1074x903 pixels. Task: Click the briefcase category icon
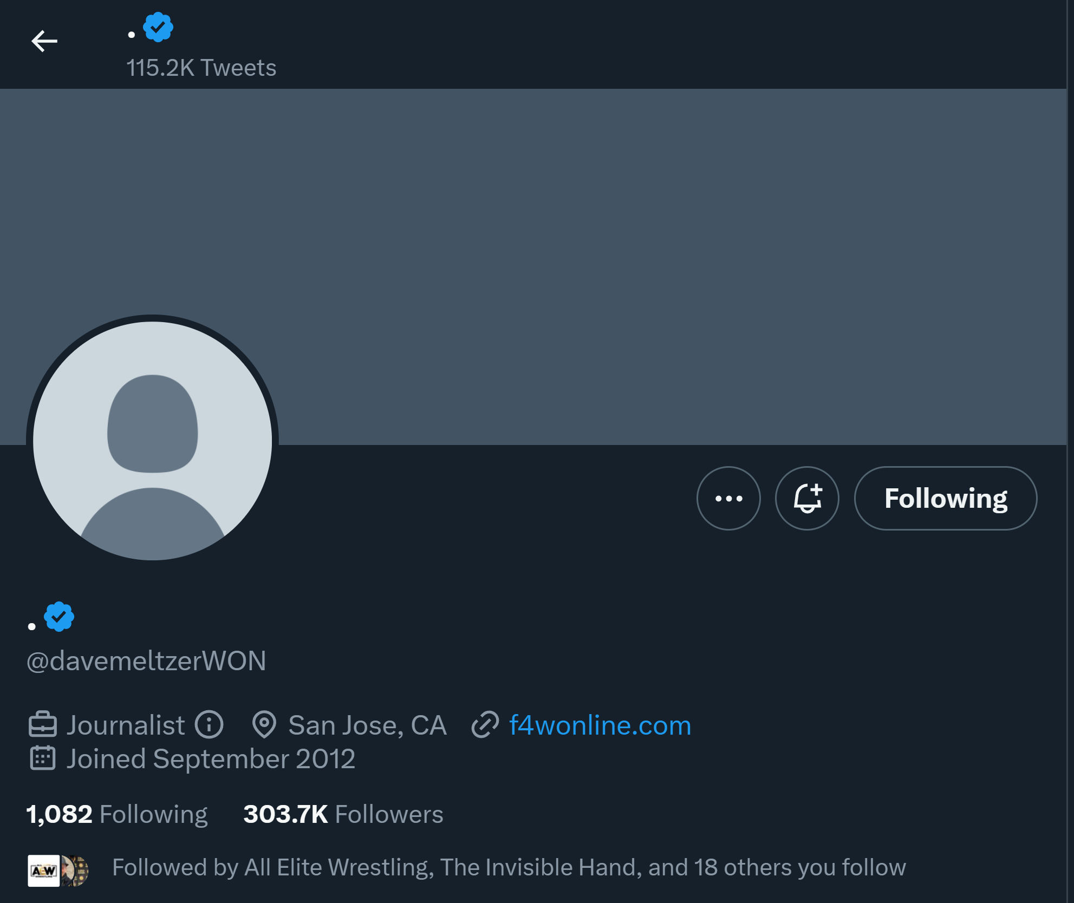tap(42, 725)
